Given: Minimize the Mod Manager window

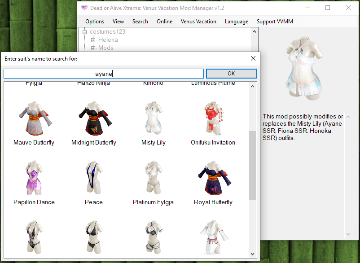Looking at the screenshot, I should coord(307,8).
